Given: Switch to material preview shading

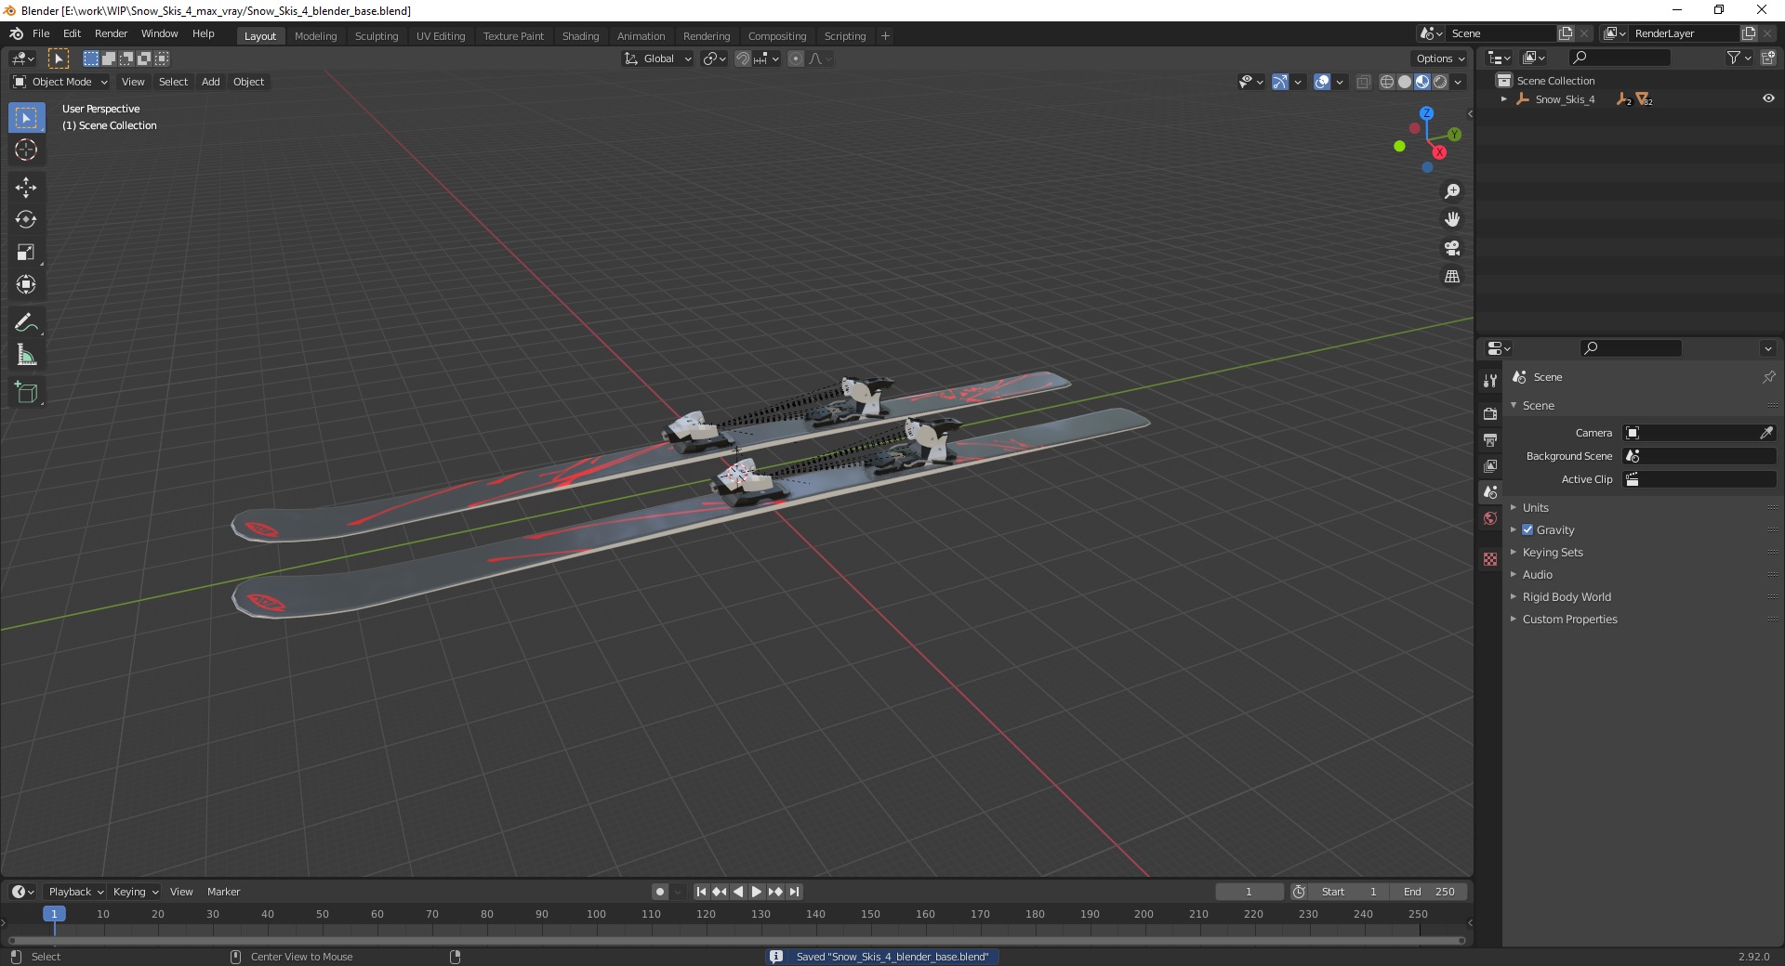Looking at the screenshot, I should click(x=1422, y=82).
